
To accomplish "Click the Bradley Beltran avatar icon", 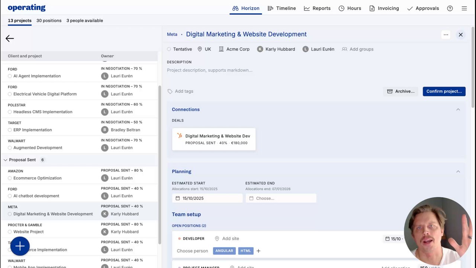I will pos(105,130).
